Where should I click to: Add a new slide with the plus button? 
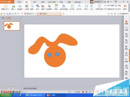coord(11,88)
